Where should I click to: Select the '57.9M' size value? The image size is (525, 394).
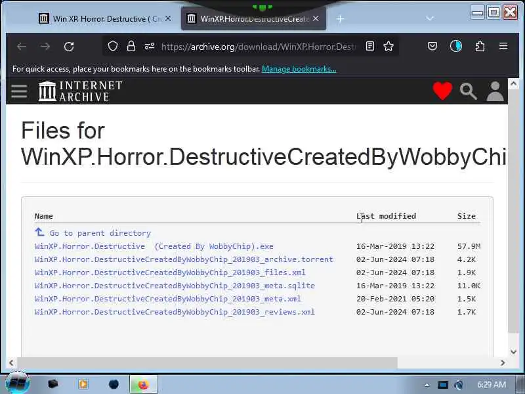click(469, 246)
